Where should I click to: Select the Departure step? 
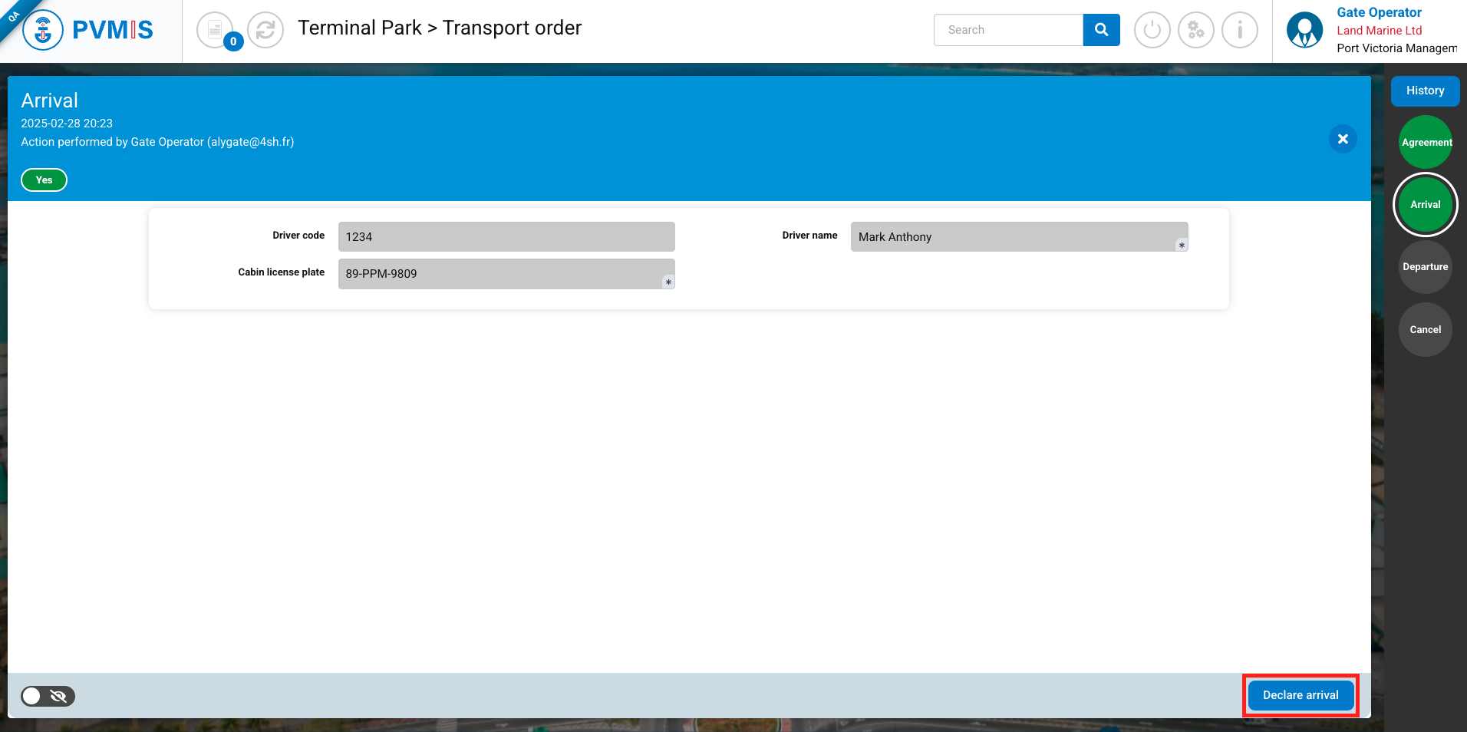coord(1425,267)
